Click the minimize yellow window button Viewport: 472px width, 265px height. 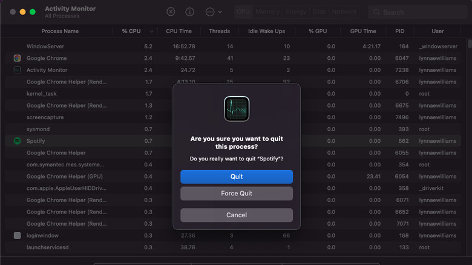[x=22, y=11]
